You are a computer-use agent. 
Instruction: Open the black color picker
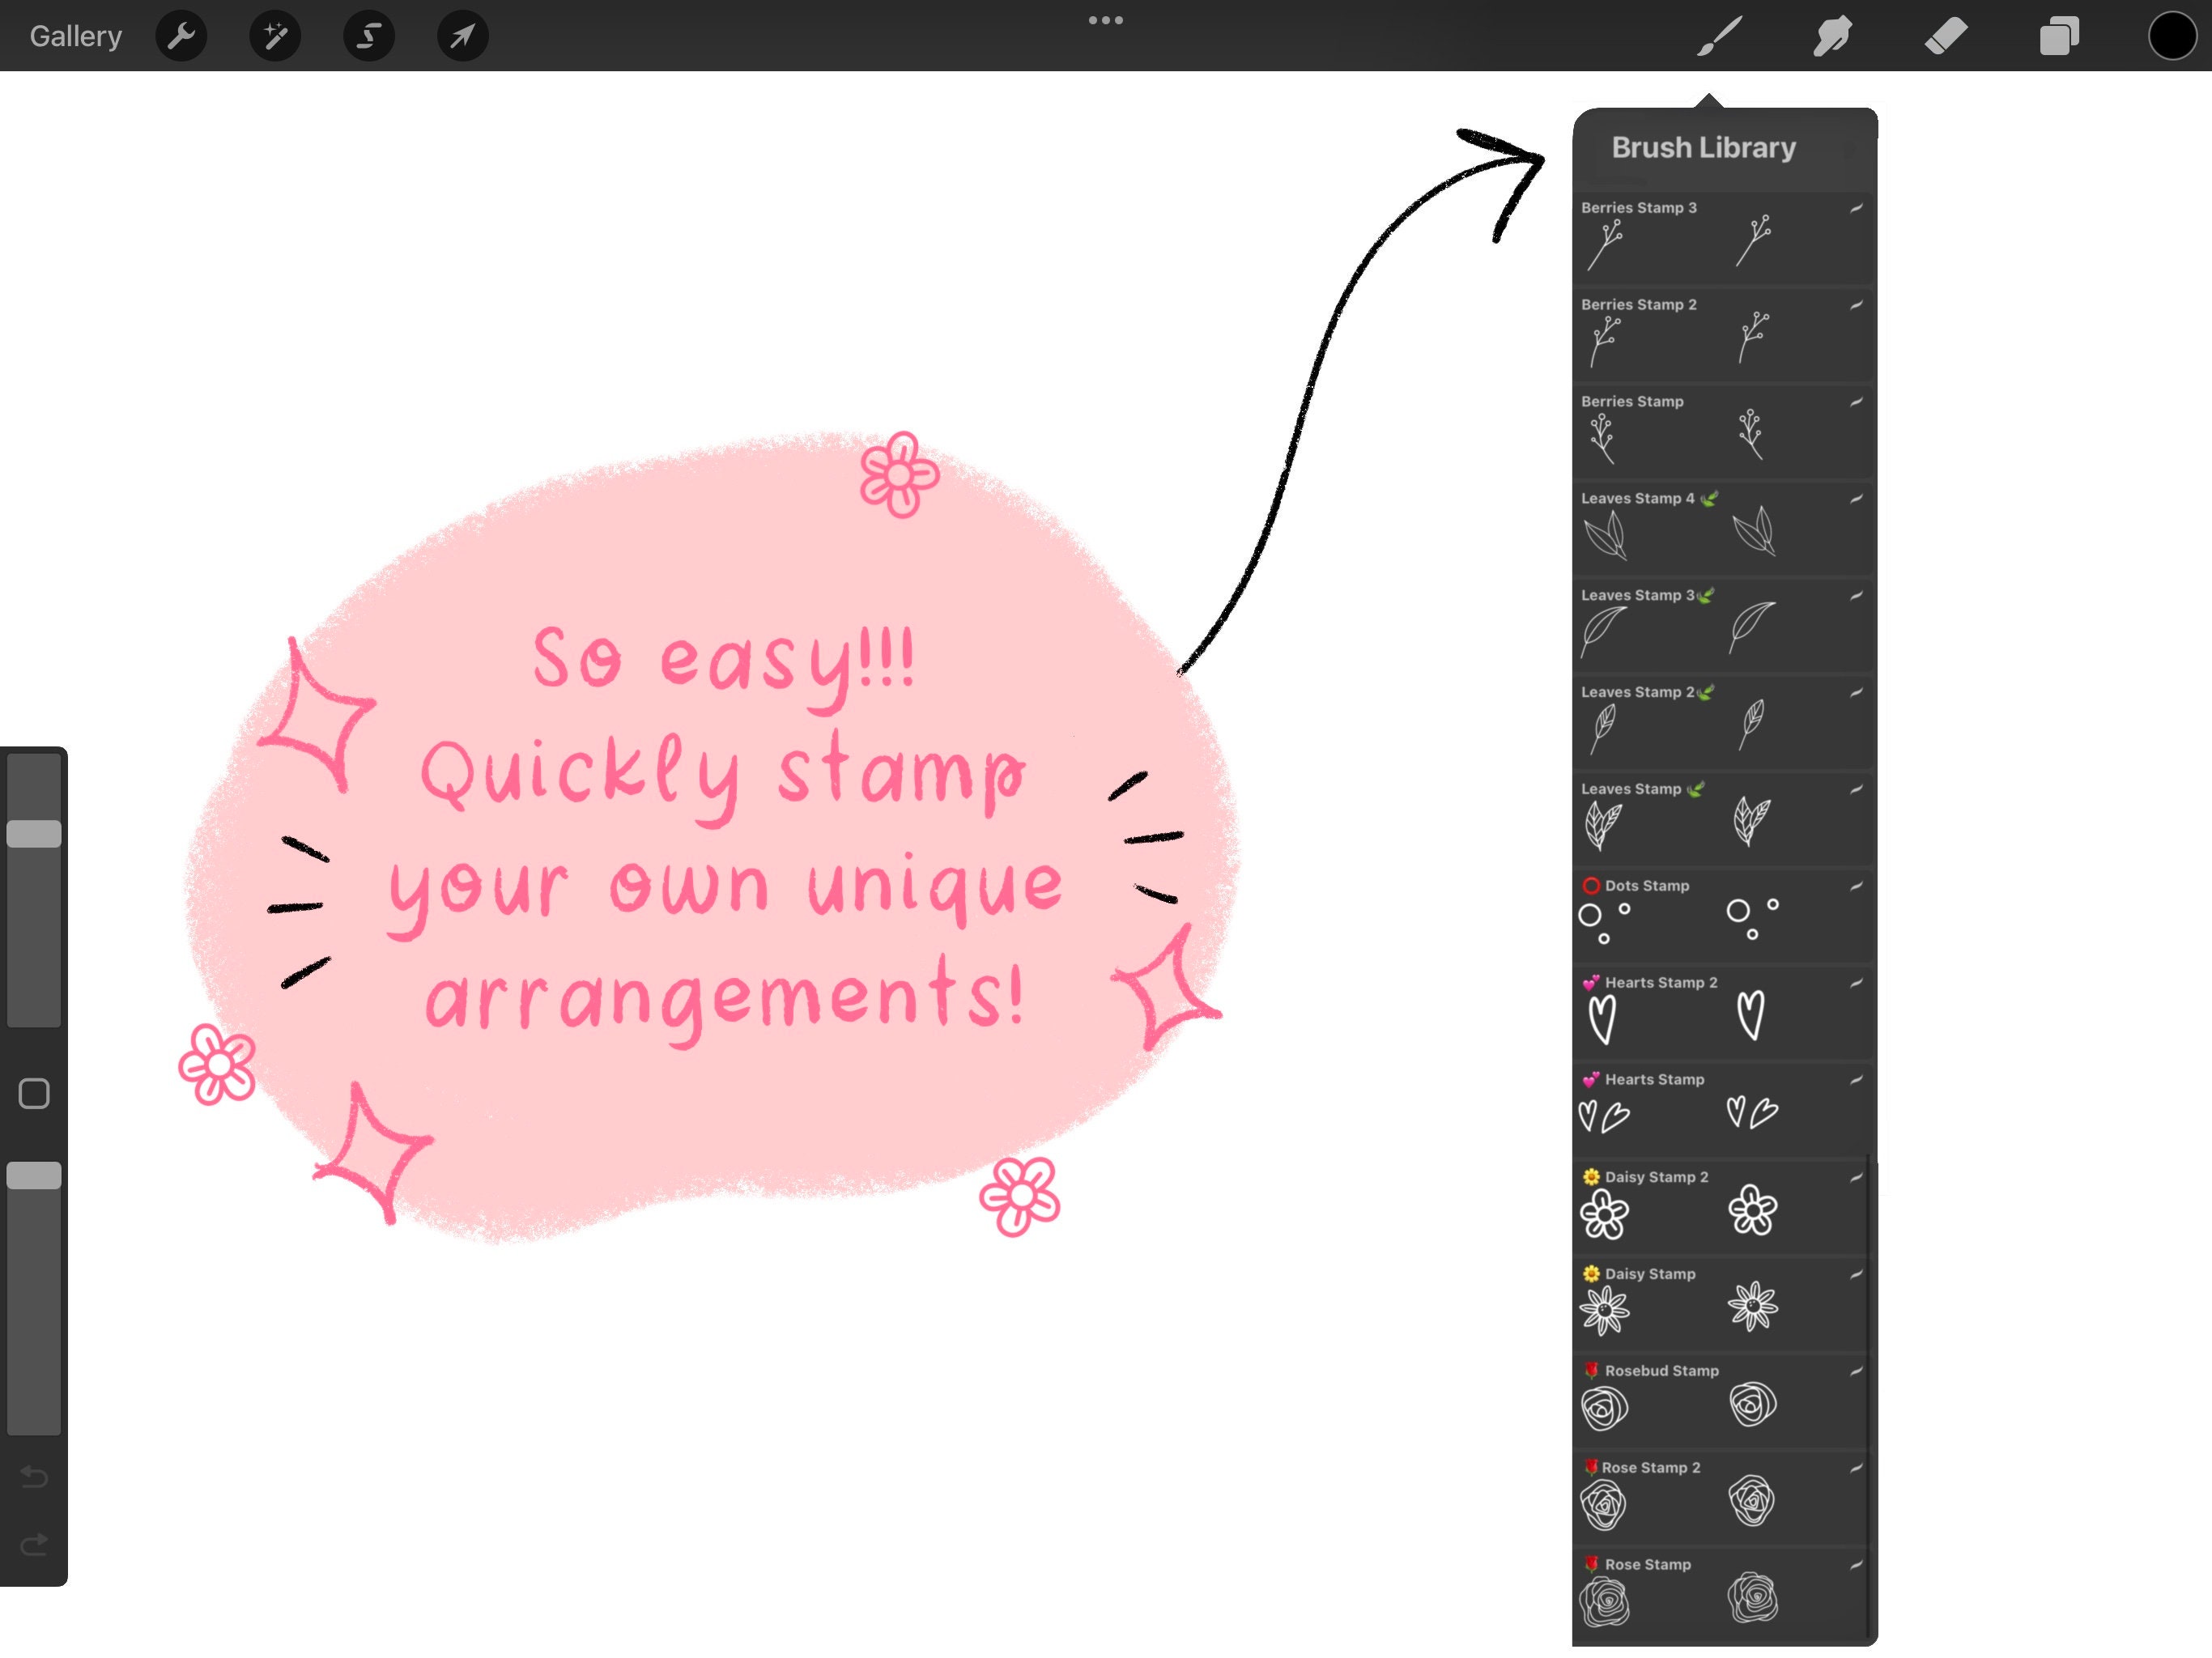point(2172,37)
